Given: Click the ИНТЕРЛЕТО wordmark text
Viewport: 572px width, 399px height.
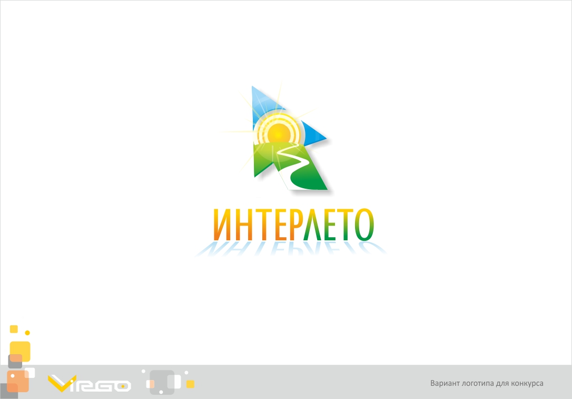Looking at the screenshot, I should pos(294,225).
